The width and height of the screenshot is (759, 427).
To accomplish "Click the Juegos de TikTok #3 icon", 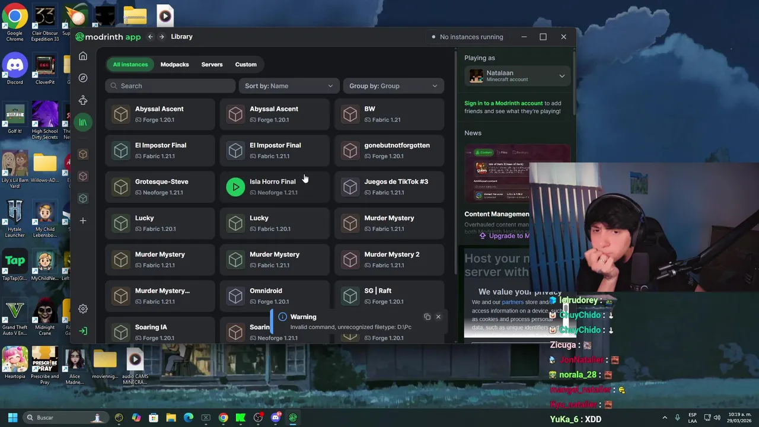I will click(x=350, y=187).
